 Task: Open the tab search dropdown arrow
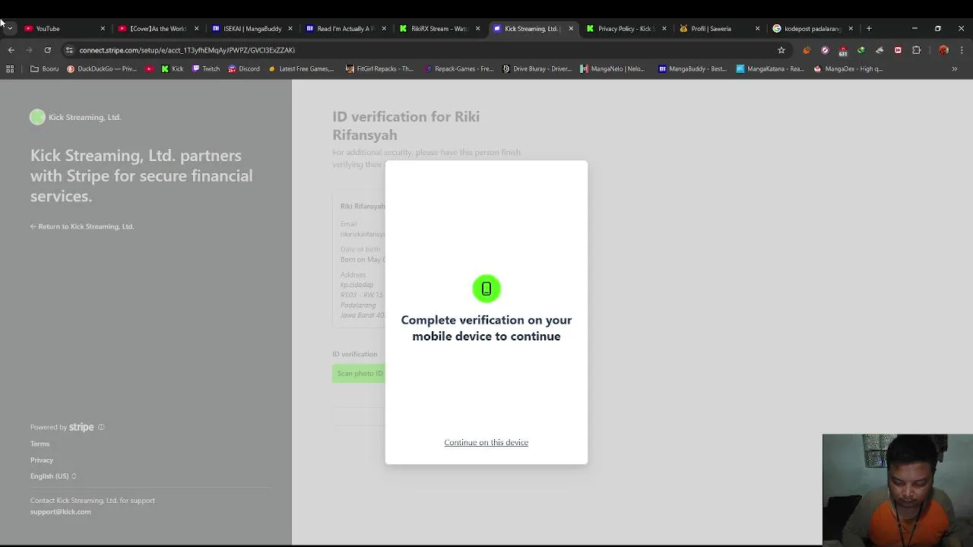coord(10,29)
